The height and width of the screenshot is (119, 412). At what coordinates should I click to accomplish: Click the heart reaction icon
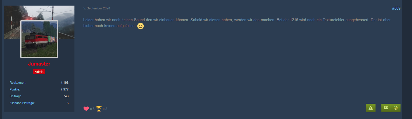86,109
